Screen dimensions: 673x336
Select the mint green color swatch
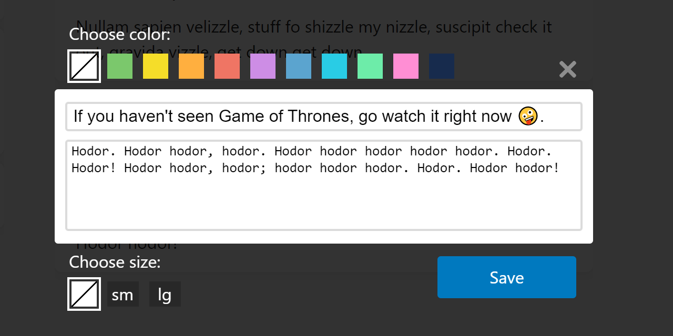click(x=370, y=66)
